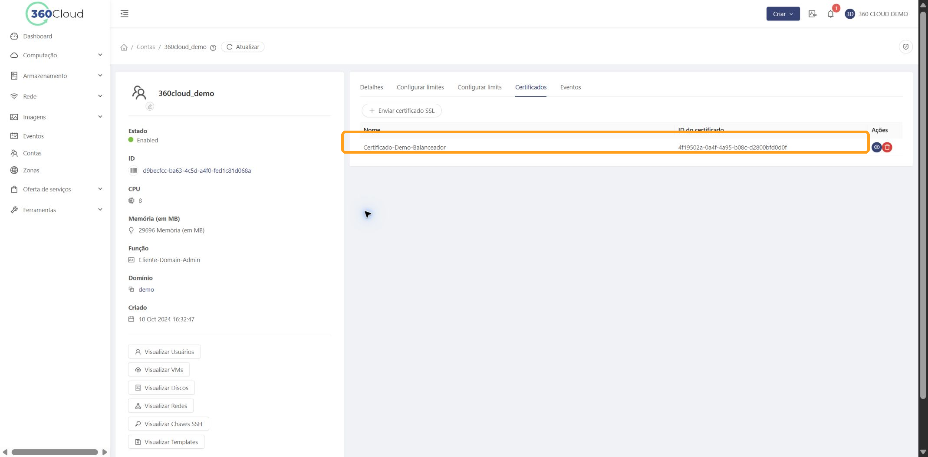View Certificado-Demo-Balanceador with the eye icon
Viewport: 928px width, 457px height.
[876, 147]
